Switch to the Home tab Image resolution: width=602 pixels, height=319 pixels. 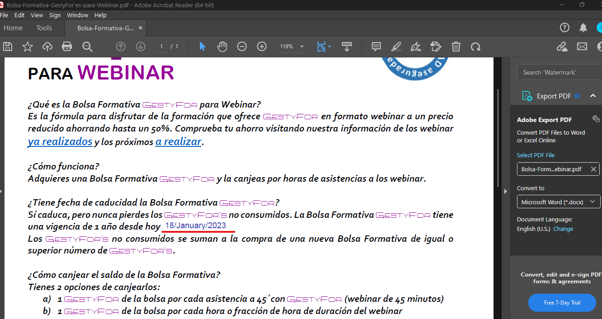13,28
